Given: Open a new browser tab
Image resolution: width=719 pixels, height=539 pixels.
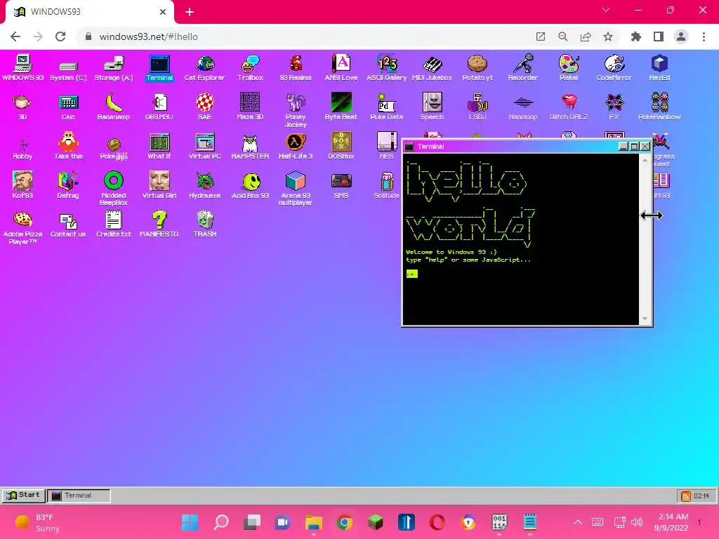Looking at the screenshot, I should (190, 12).
